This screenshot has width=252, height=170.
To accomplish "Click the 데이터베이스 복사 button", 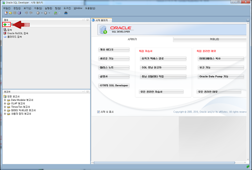I will 221,58.
